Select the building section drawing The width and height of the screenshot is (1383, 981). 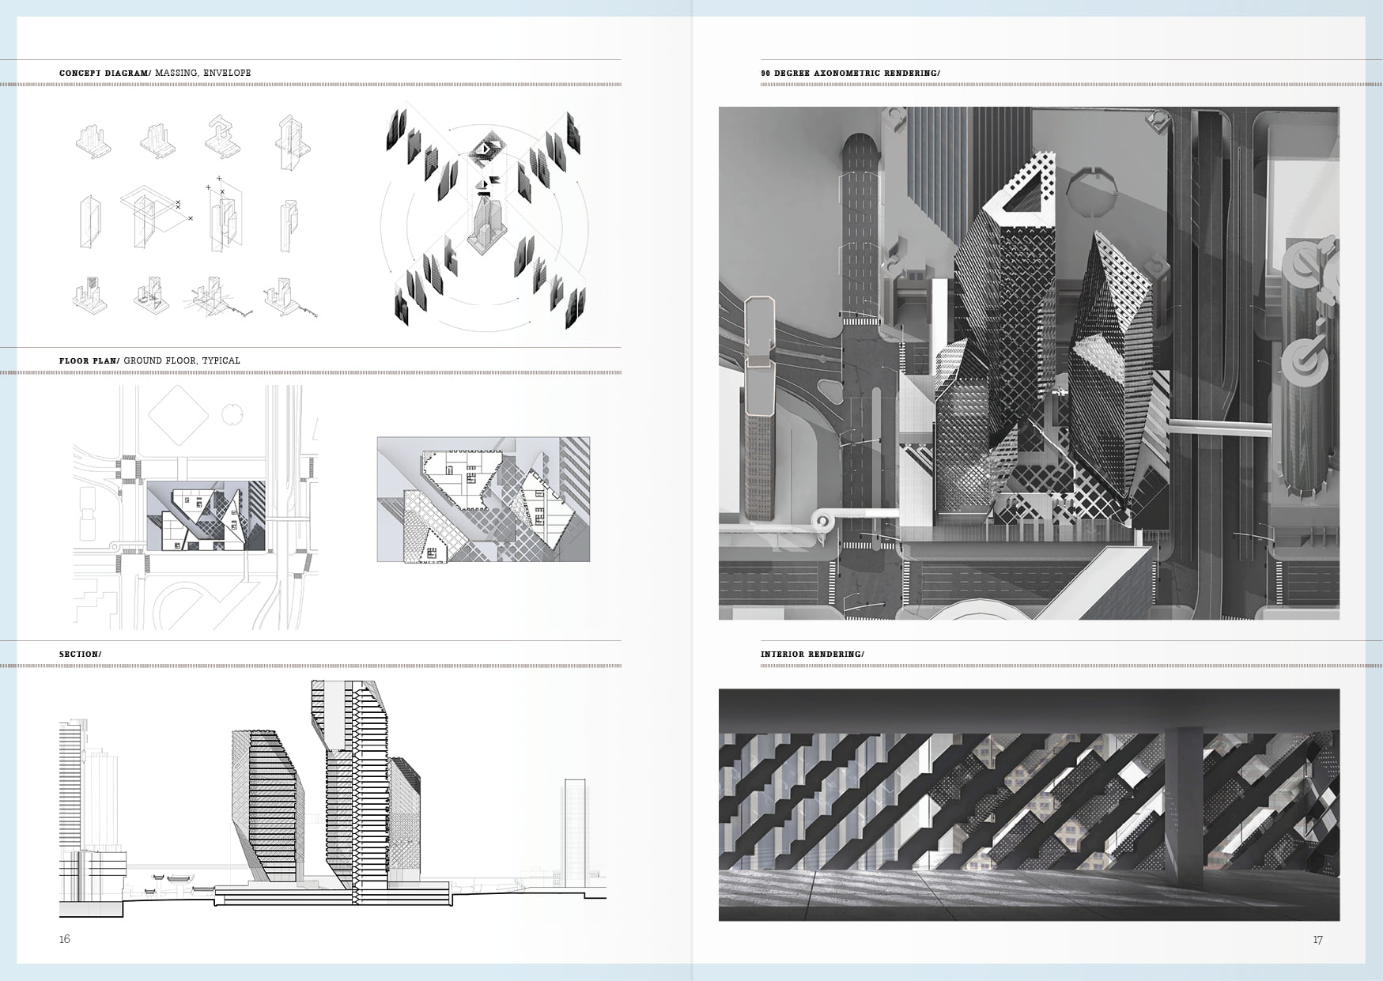[333, 798]
